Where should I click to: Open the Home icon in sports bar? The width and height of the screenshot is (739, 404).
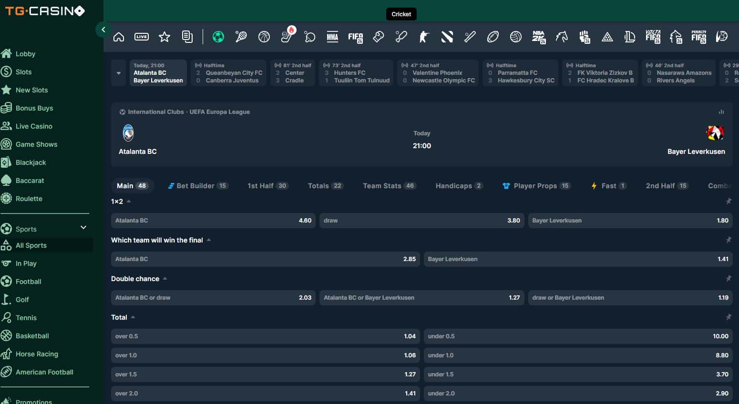point(119,37)
